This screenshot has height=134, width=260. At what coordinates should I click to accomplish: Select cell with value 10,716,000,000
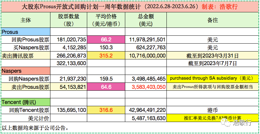146,56
